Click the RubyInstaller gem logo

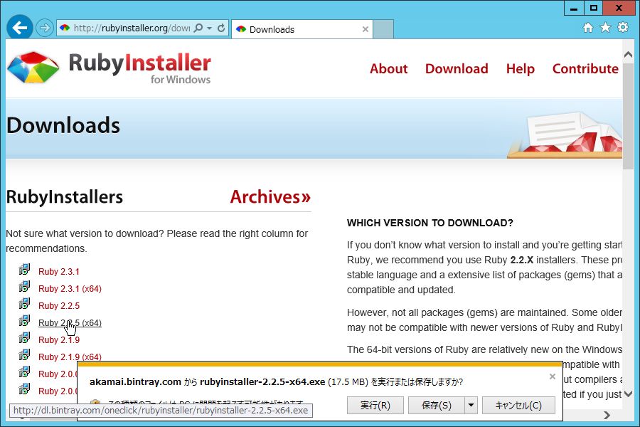tap(33, 68)
